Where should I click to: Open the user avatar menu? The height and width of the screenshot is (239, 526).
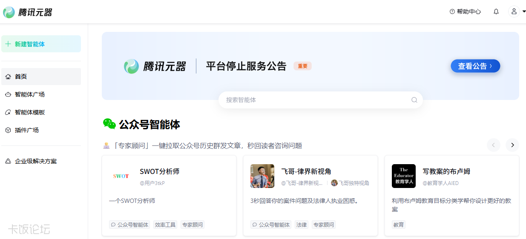514,11
